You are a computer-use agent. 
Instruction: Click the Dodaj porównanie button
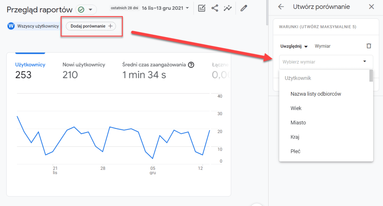[91, 26]
